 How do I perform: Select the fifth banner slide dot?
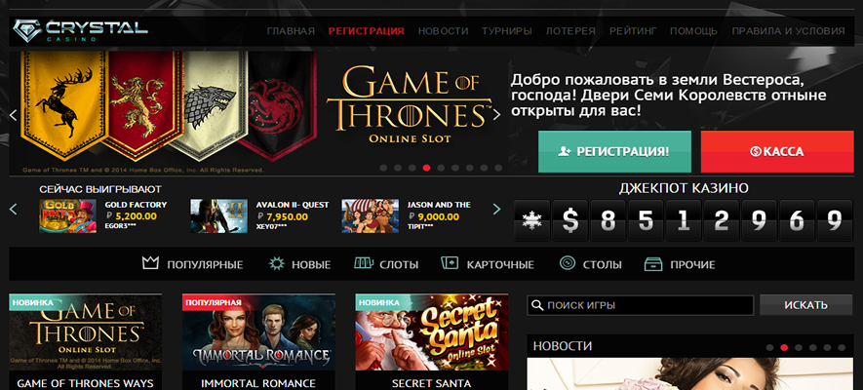tap(441, 168)
